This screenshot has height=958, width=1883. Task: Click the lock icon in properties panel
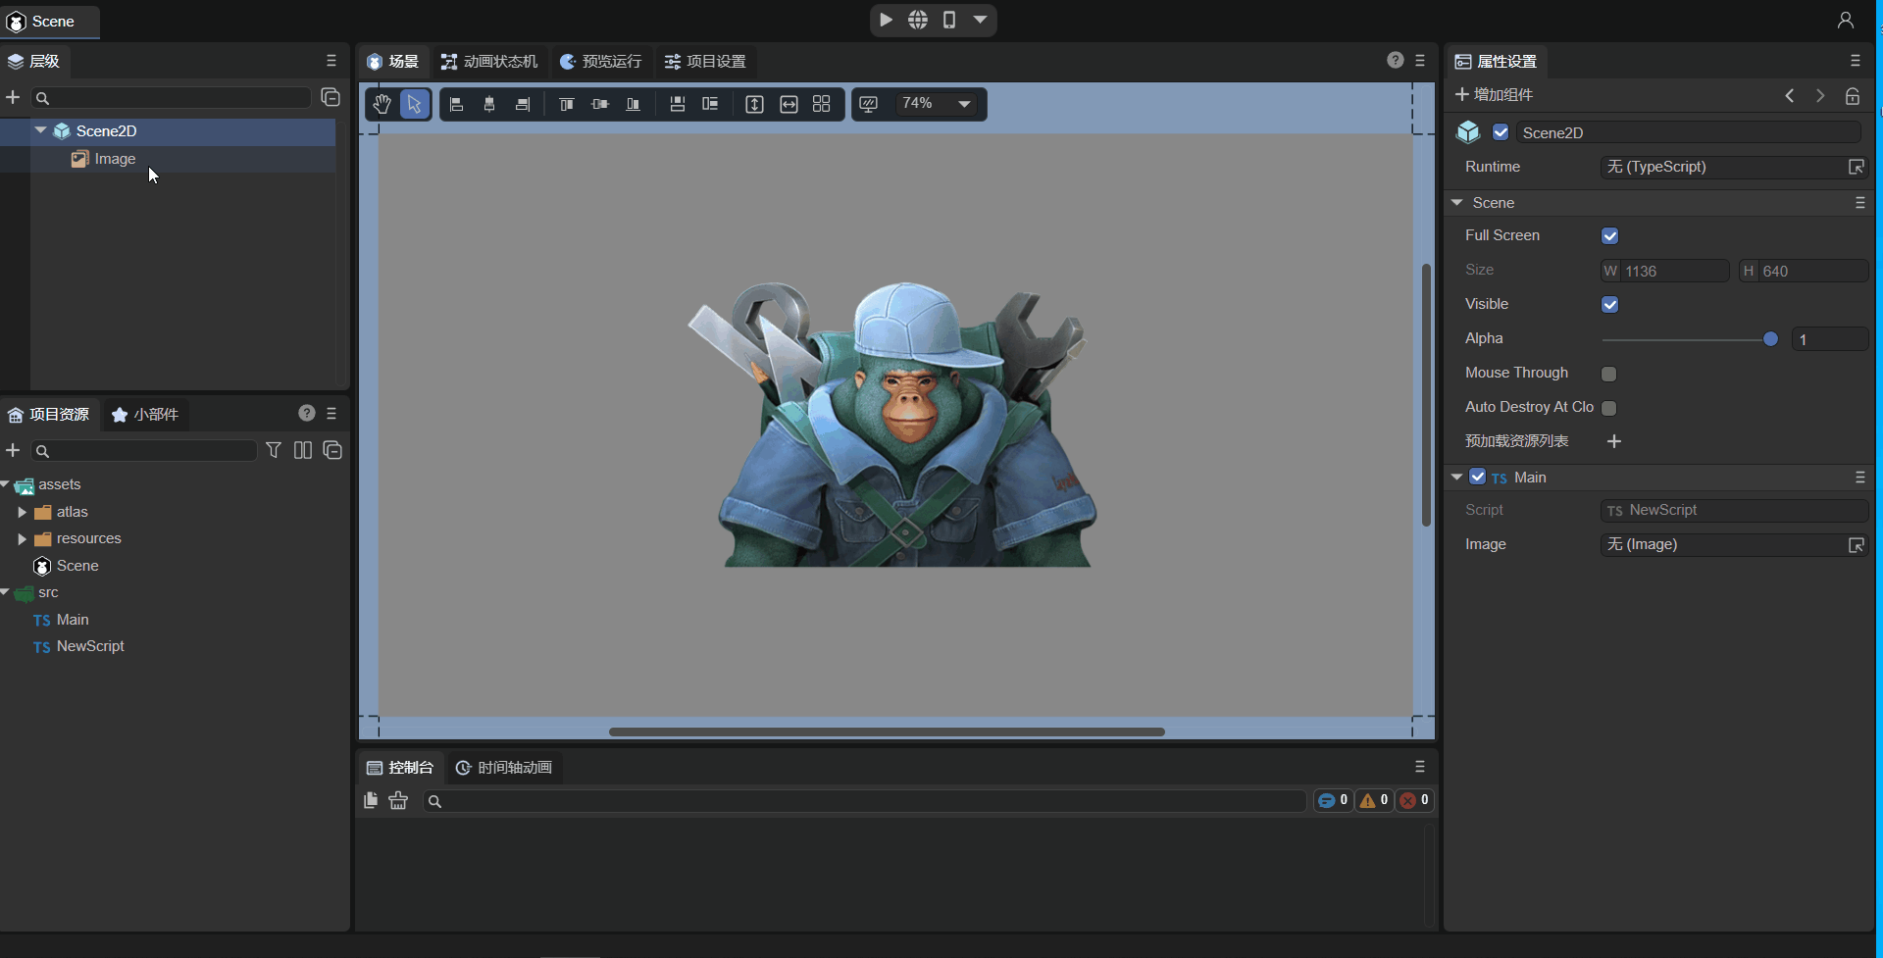pos(1852,95)
